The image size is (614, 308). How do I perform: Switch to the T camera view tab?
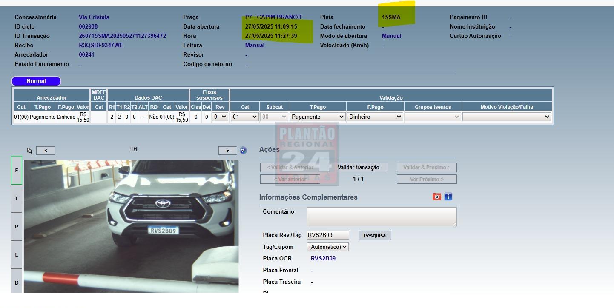click(17, 198)
